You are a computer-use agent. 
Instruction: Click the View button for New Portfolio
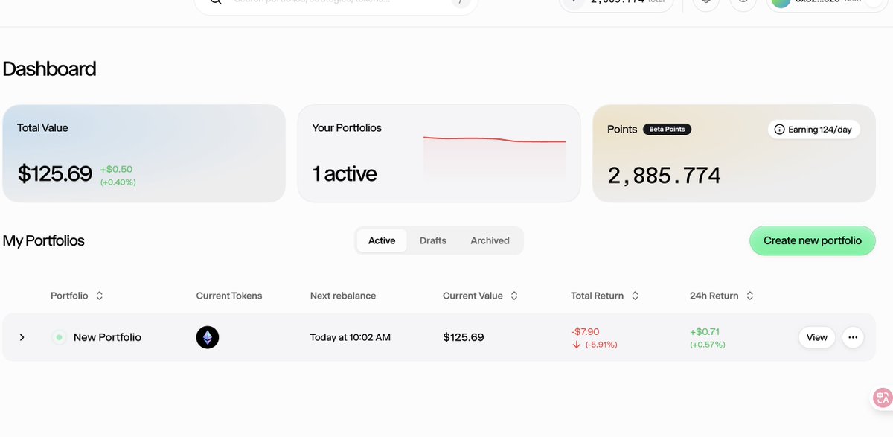(x=817, y=337)
